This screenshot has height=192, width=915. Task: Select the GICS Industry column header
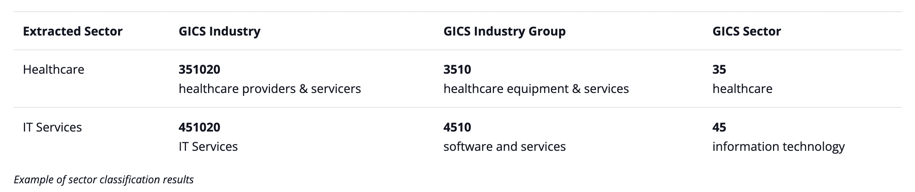tap(219, 31)
